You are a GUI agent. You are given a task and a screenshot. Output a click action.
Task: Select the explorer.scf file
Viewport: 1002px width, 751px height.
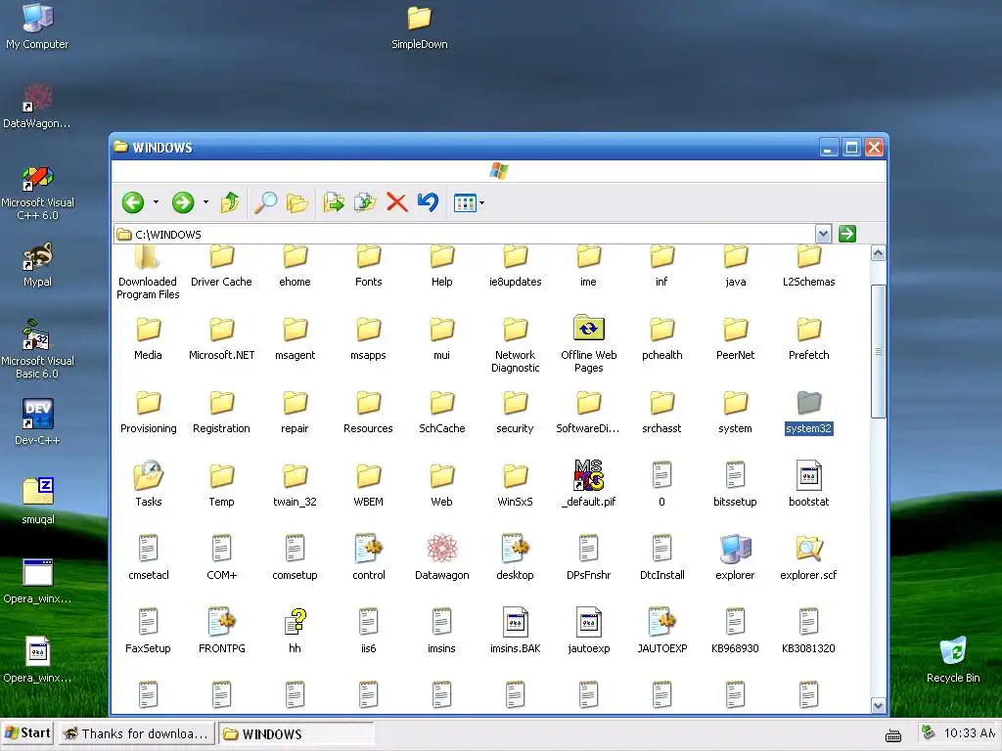pyautogui.click(x=808, y=557)
